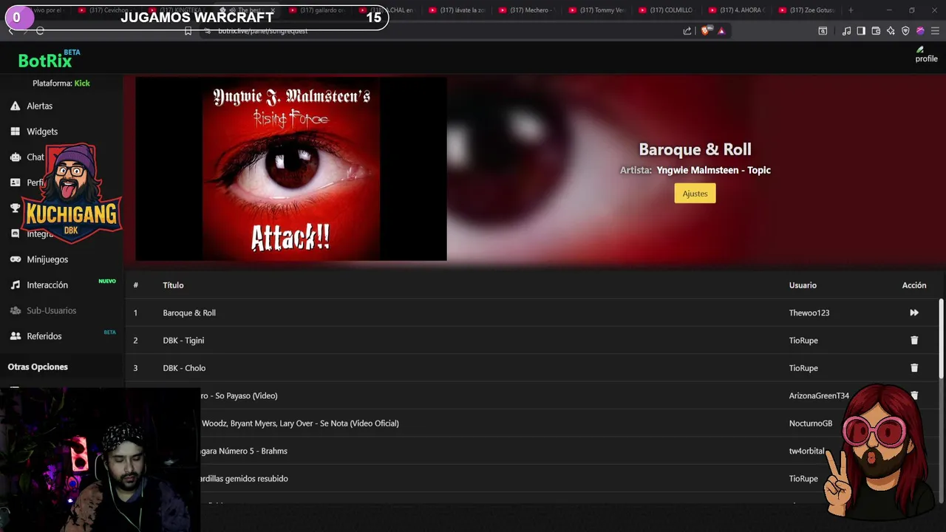Open the Brave Wallet icon
Image resolution: width=946 pixels, height=532 pixels.
[876, 31]
